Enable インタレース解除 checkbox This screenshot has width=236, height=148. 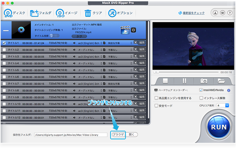coord(201,98)
